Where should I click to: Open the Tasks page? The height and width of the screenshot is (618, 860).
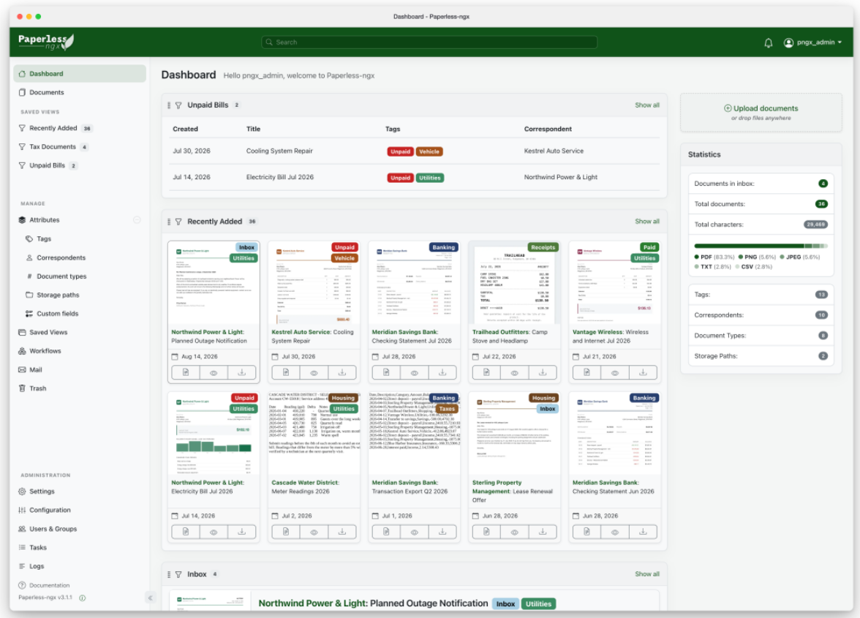click(38, 547)
